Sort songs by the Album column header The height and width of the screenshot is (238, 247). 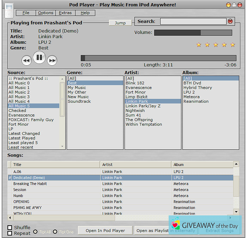[x=202, y=165]
